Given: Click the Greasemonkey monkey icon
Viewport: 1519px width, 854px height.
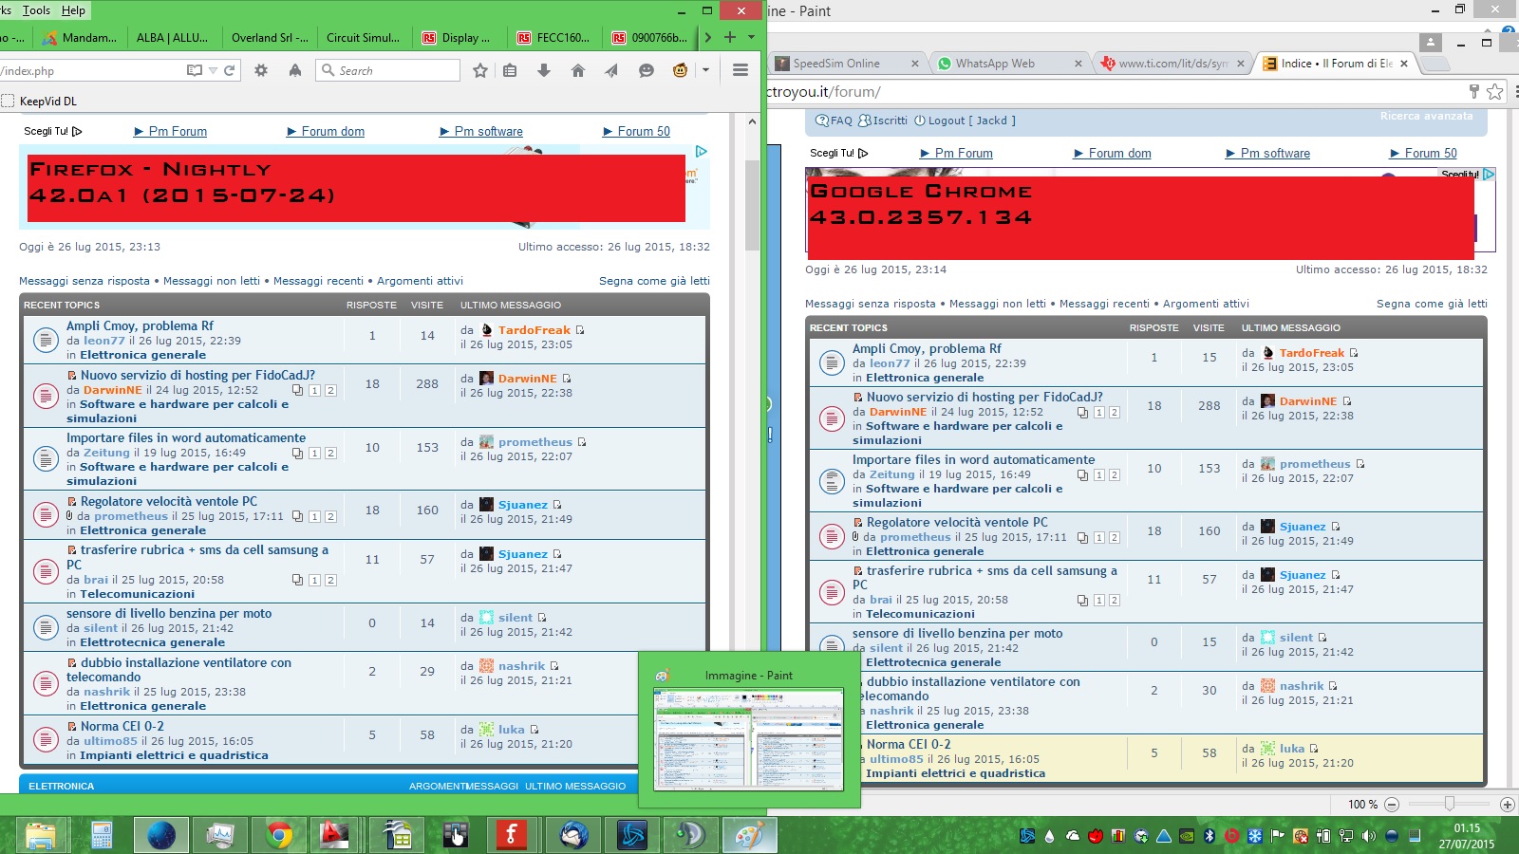Looking at the screenshot, I should pyautogui.click(x=680, y=70).
